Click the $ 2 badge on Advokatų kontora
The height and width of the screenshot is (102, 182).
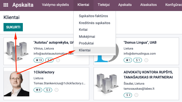click(x=128, y=95)
